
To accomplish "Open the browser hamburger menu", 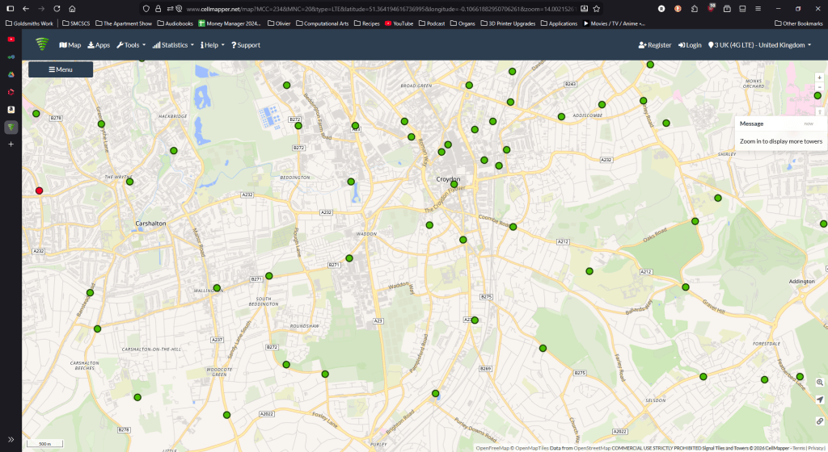I will [x=758, y=9].
